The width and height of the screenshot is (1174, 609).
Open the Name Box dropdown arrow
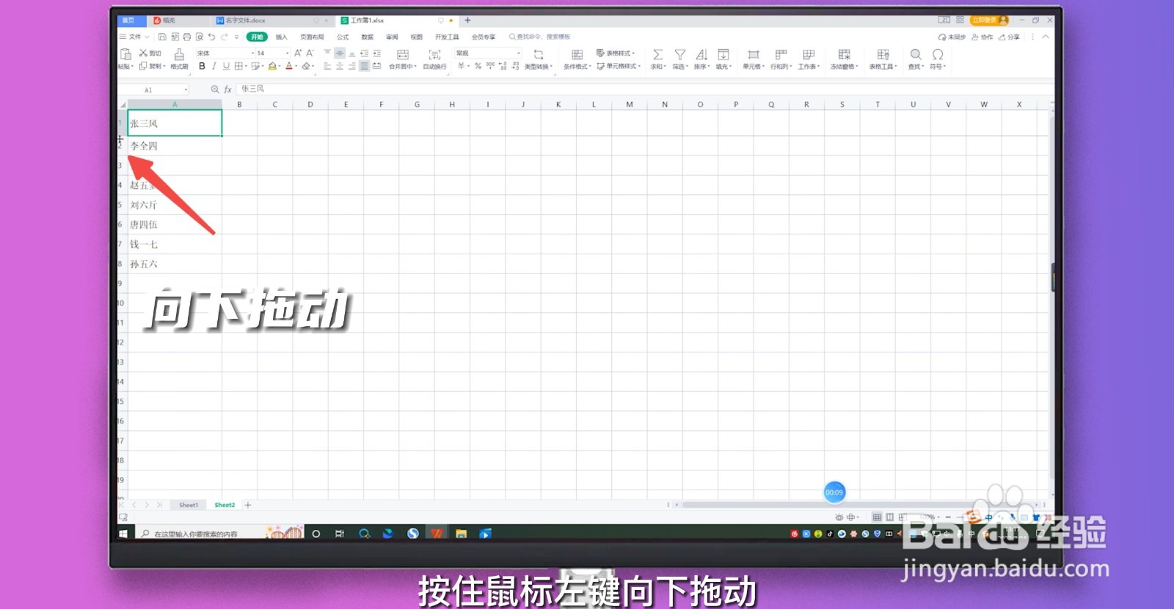(186, 89)
